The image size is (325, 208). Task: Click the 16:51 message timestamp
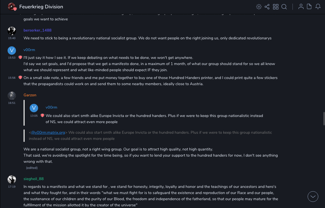(12, 103)
